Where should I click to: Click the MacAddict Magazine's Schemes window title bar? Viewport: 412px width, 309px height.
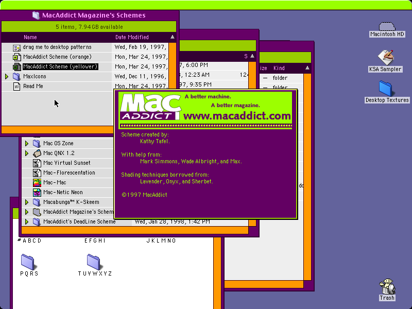[89, 15]
